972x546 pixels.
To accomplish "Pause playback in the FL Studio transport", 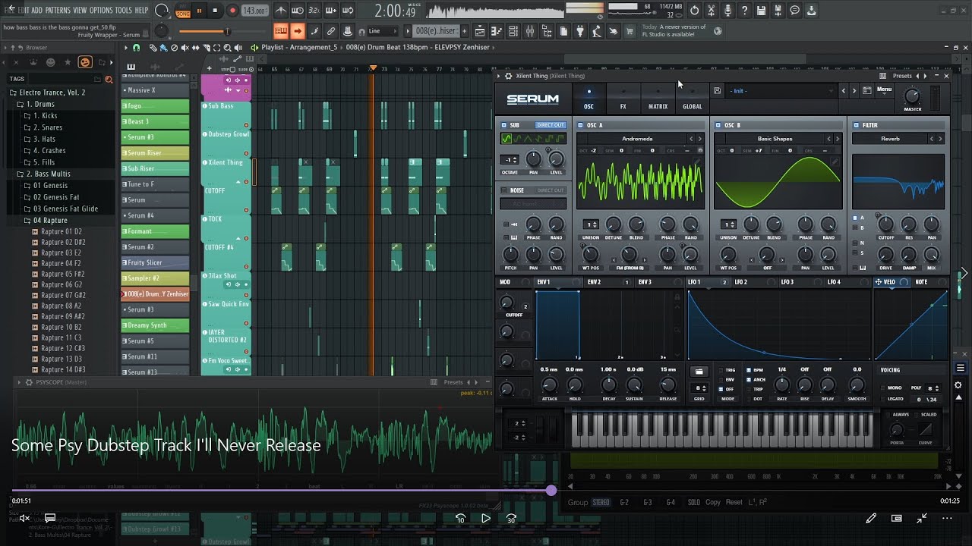I will (x=200, y=11).
